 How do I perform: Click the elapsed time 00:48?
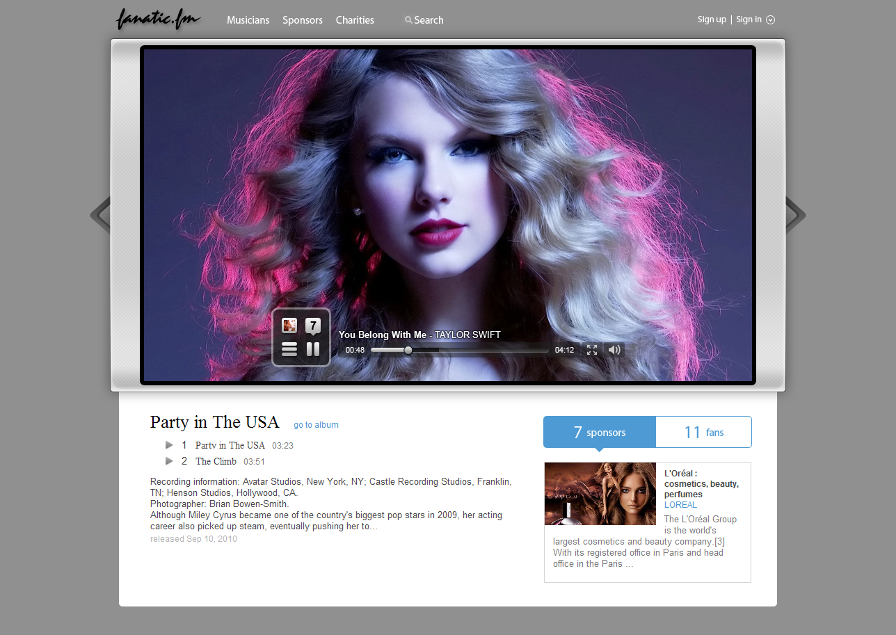click(x=355, y=350)
